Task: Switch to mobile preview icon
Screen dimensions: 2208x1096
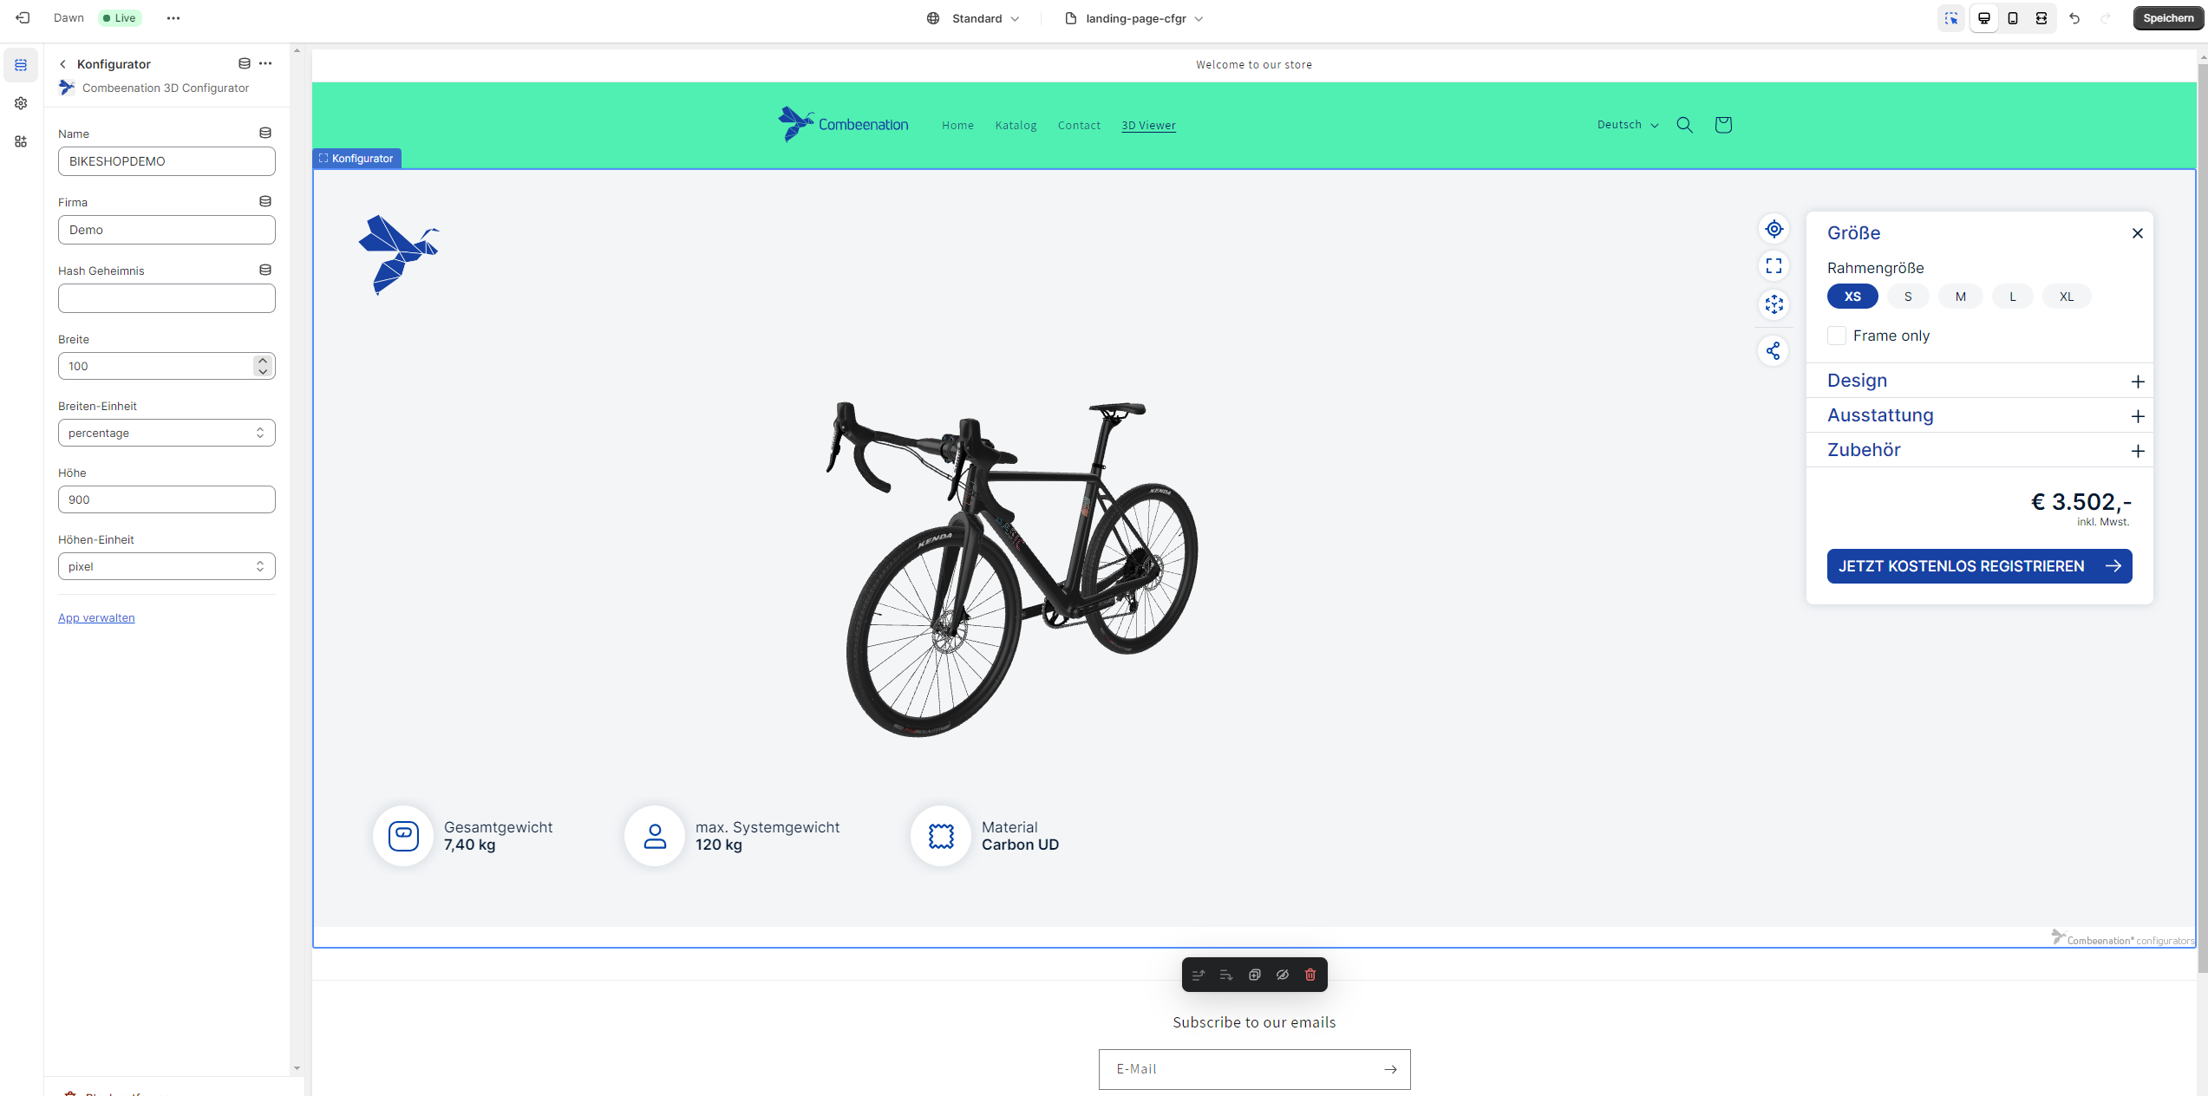Action: [x=2012, y=18]
